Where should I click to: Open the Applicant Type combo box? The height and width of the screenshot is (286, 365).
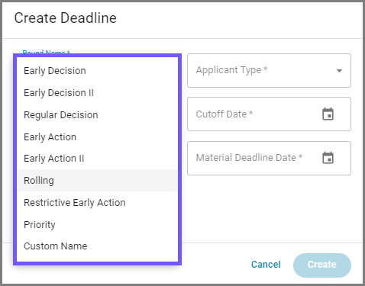point(269,70)
